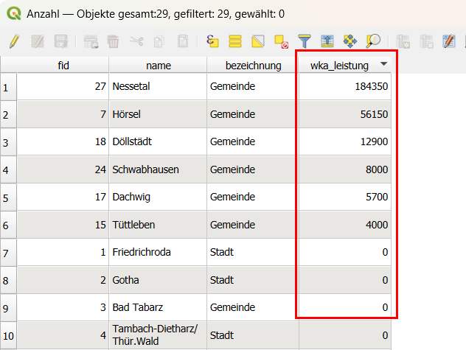Select row header number 9
466x350 pixels.
coord(8,308)
